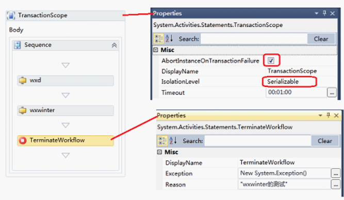Click System.Activities.Statements.TerminateWorkflow type text
Viewport: 344px width, 200px height.
click(225, 127)
